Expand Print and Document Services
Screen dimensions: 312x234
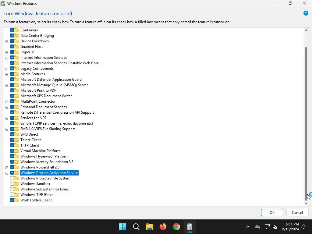point(7,107)
